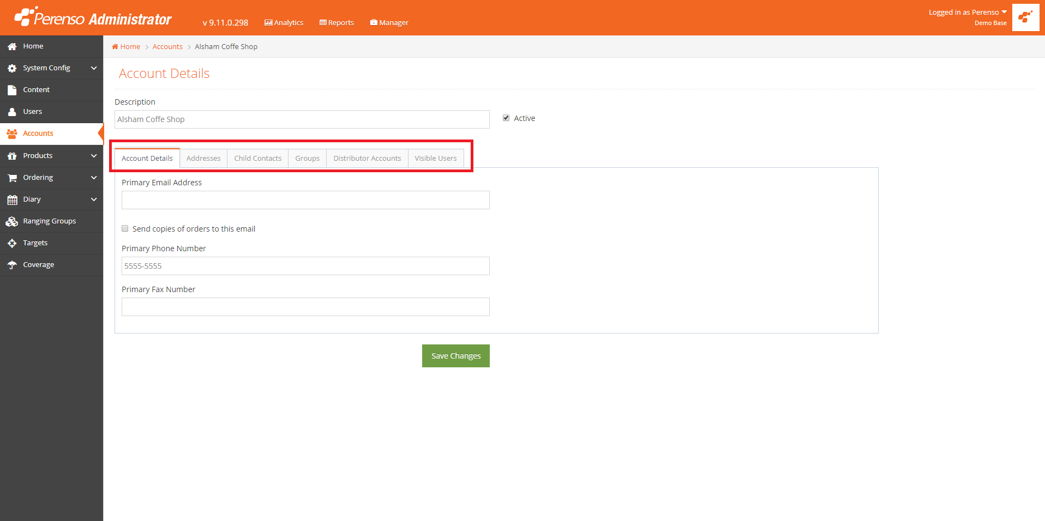Click the version text v 9.11.0.298
Image resolution: width=1045 pixels, height=521 pixels.
click(225, 23)
